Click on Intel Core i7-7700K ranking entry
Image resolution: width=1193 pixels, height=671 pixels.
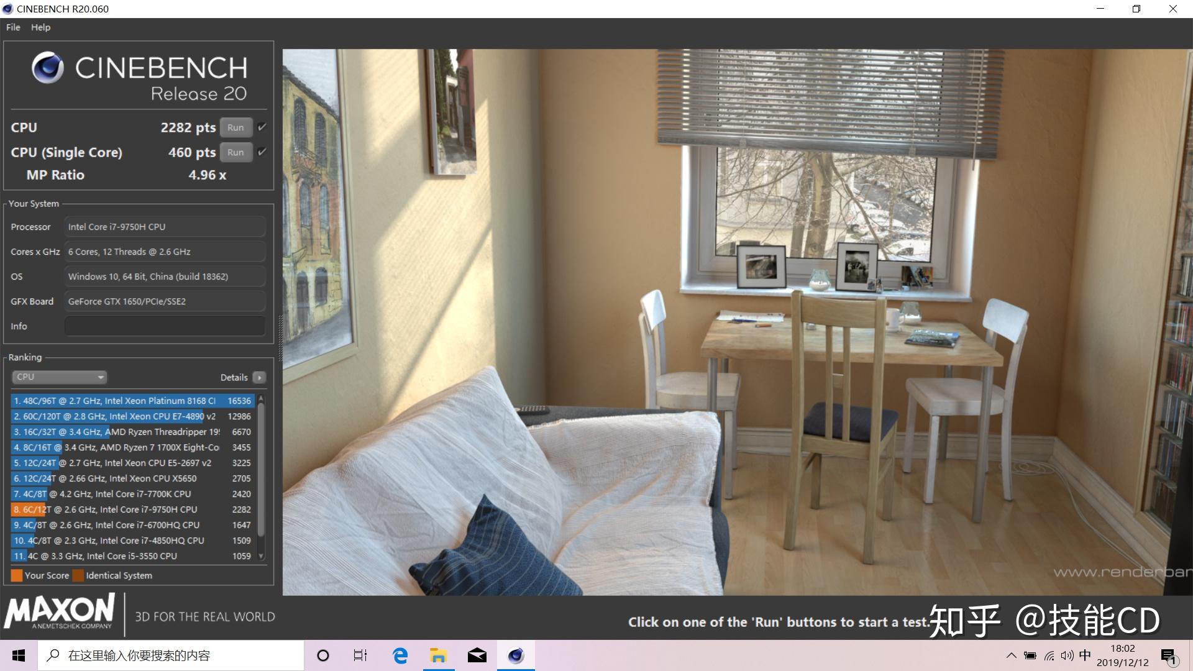(131, 493)
